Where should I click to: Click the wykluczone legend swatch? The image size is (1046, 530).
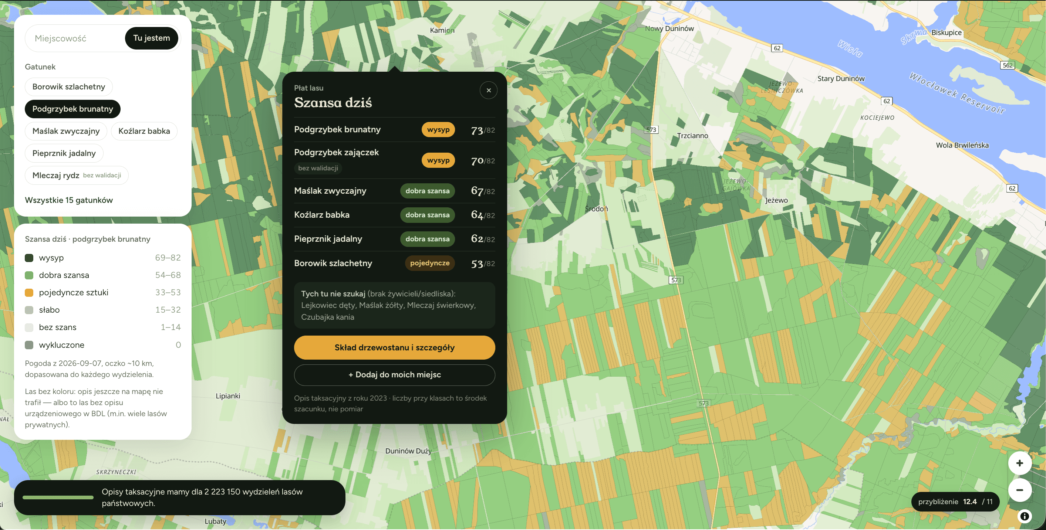pos(29,345)
